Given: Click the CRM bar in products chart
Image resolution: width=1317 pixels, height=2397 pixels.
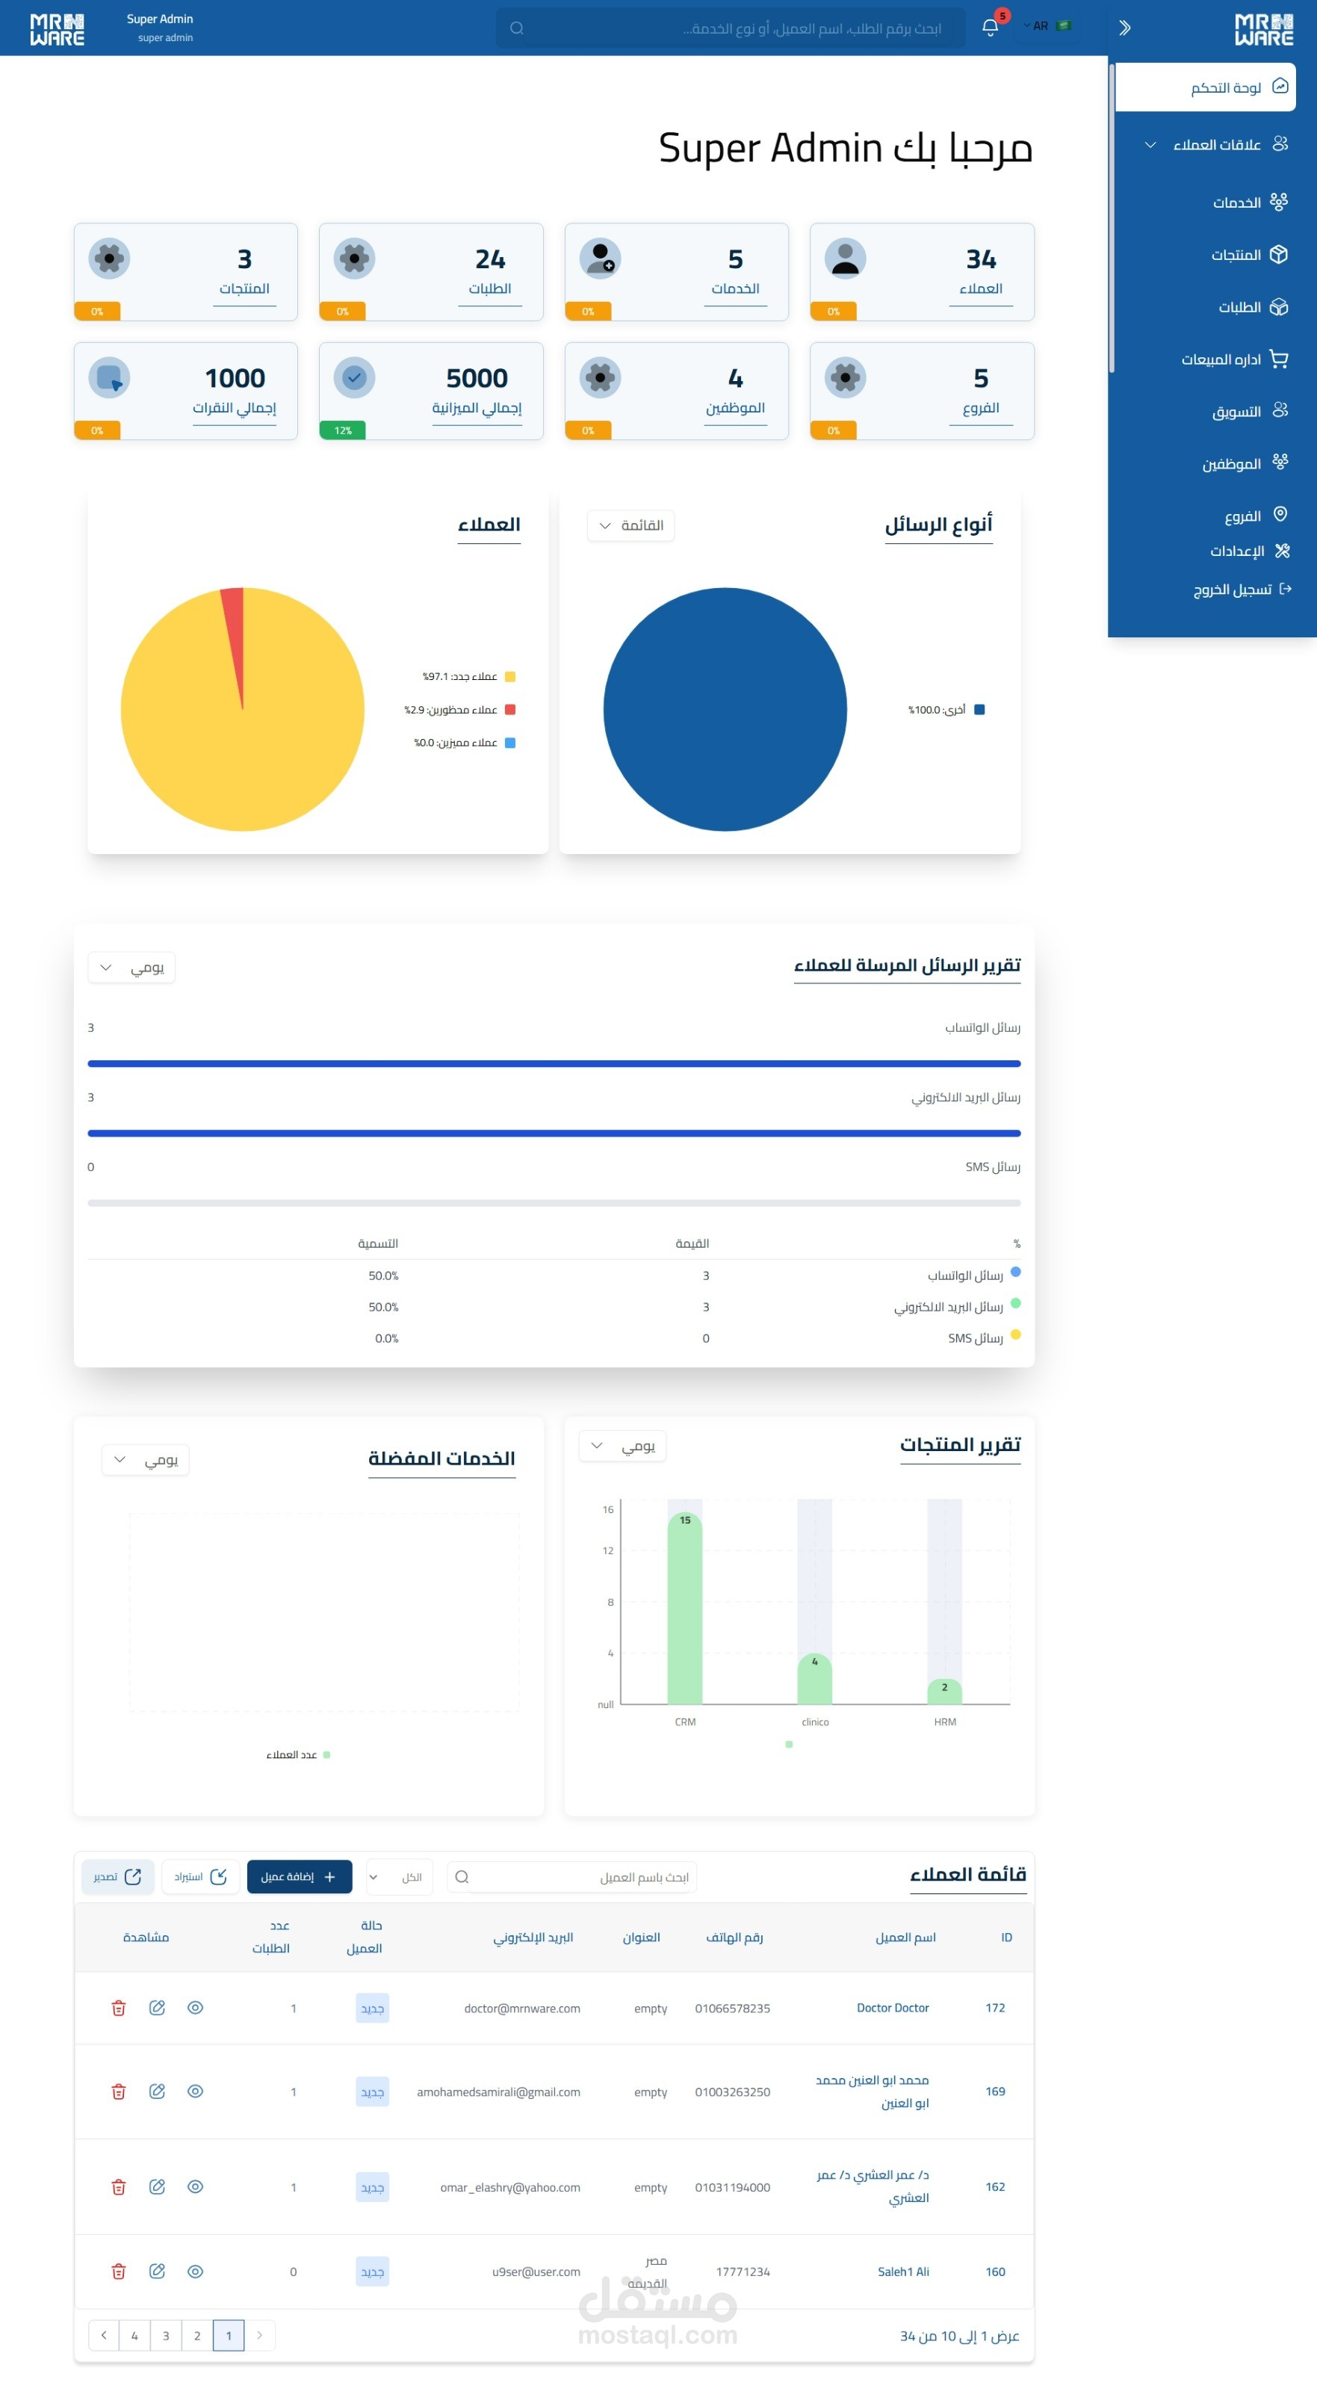Looking at the screenshot, I should (684, 1607).
